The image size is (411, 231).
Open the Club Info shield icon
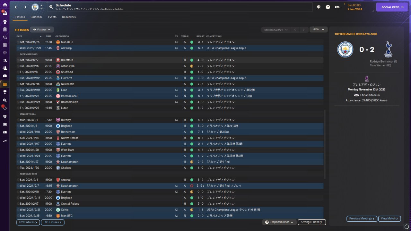point(5,116)
